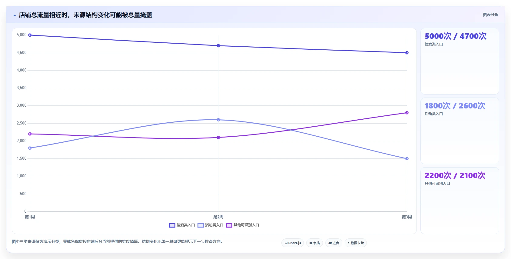Click 其他可识别入口 data point at 第3周
This screenshot has width=511, height=259.
click(x=407, y=113)
